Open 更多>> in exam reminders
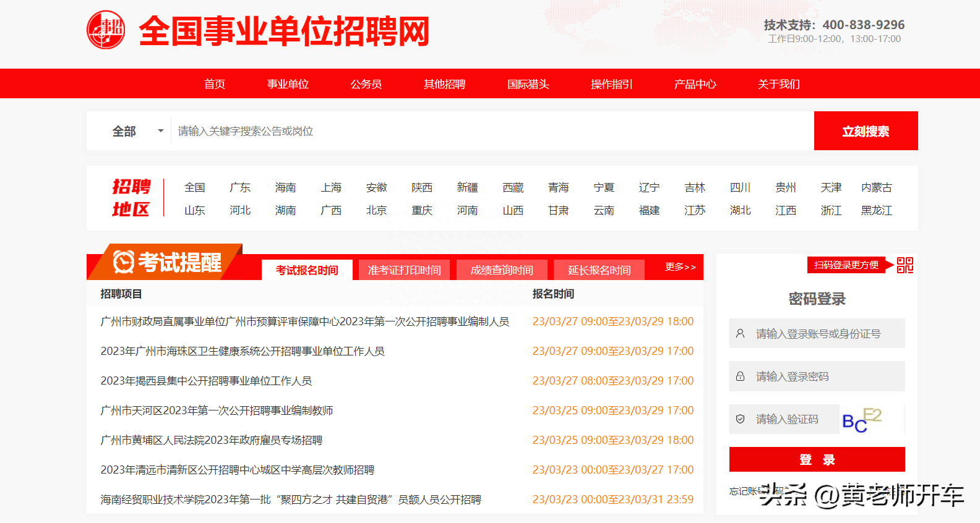Viewport: 980px width, 523px height. coord(680,267)
